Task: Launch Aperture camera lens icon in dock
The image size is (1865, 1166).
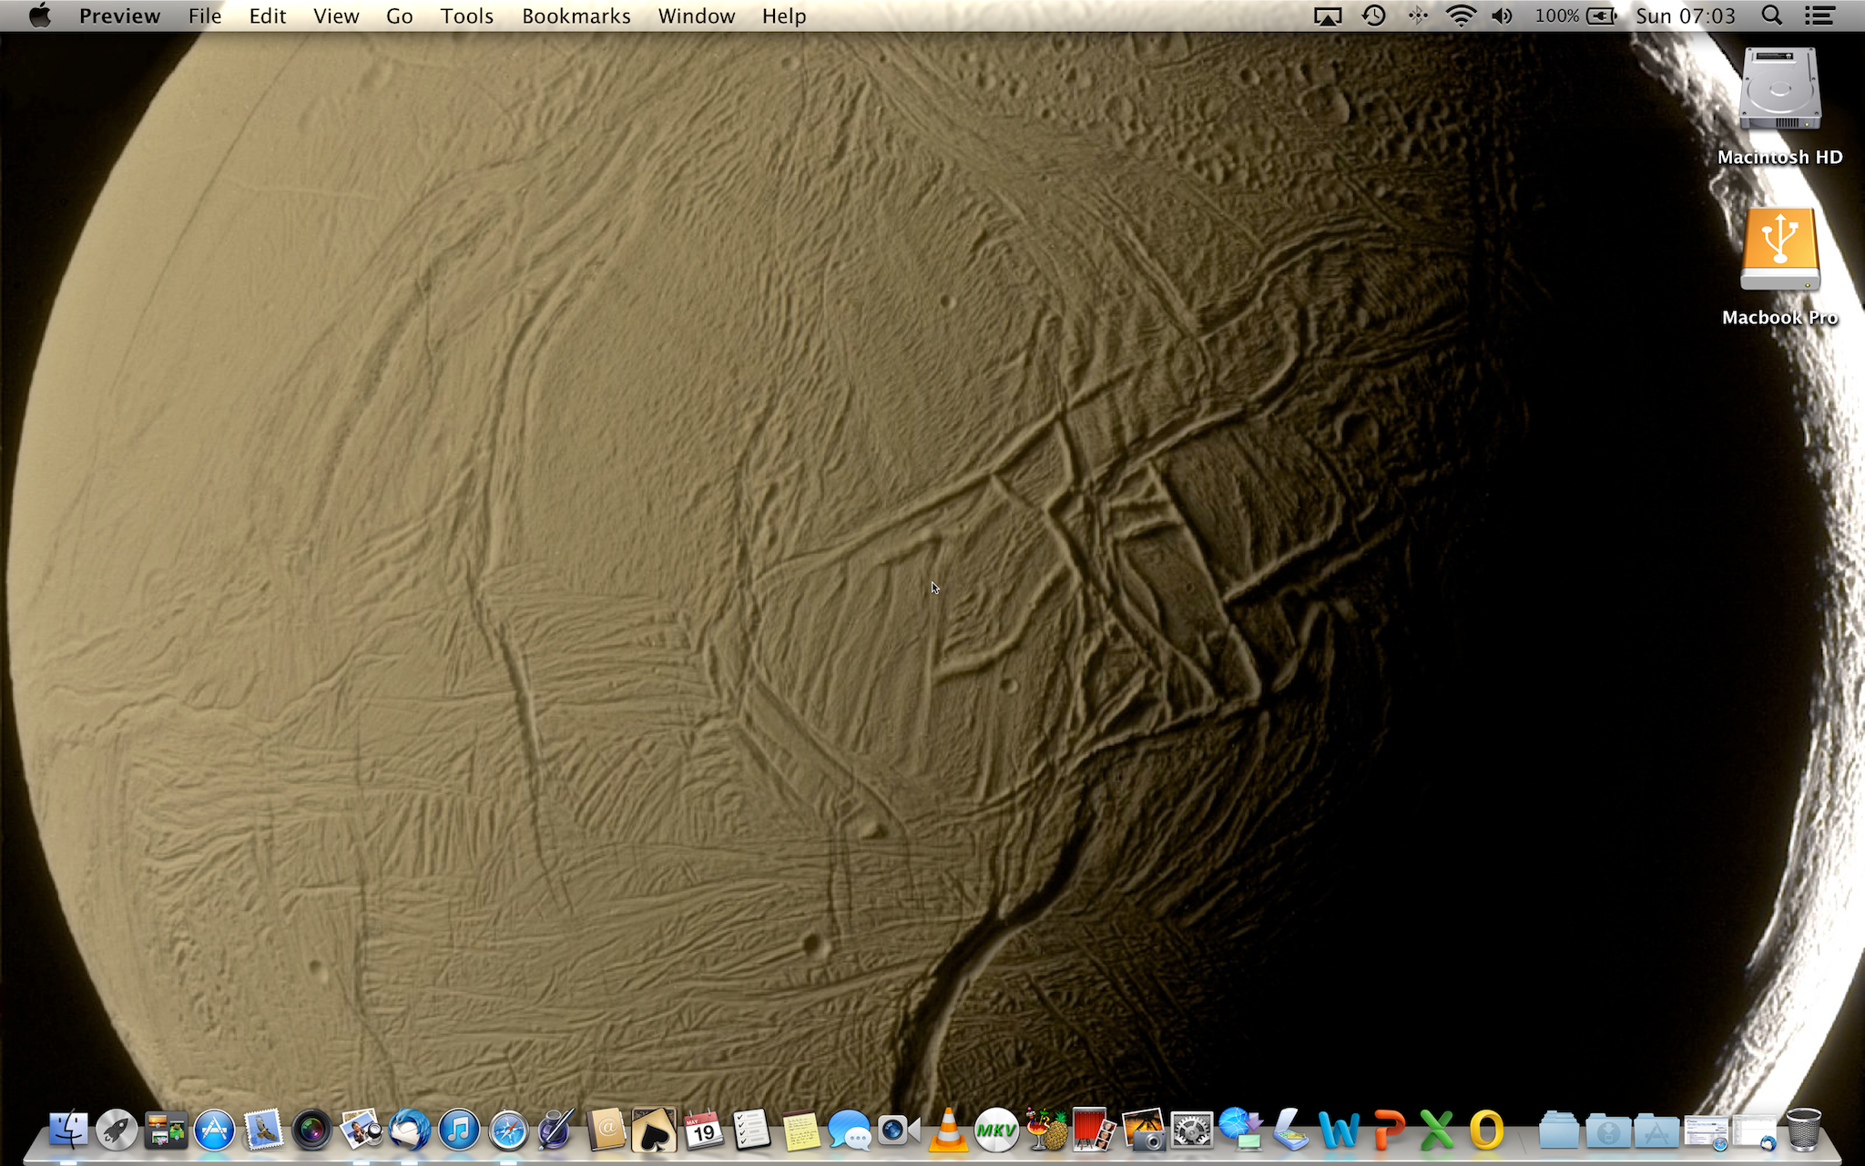Action: point(312,1130)
